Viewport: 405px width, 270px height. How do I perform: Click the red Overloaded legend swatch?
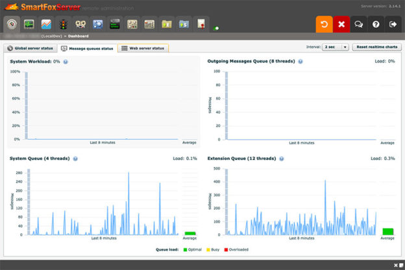[226, 250]
